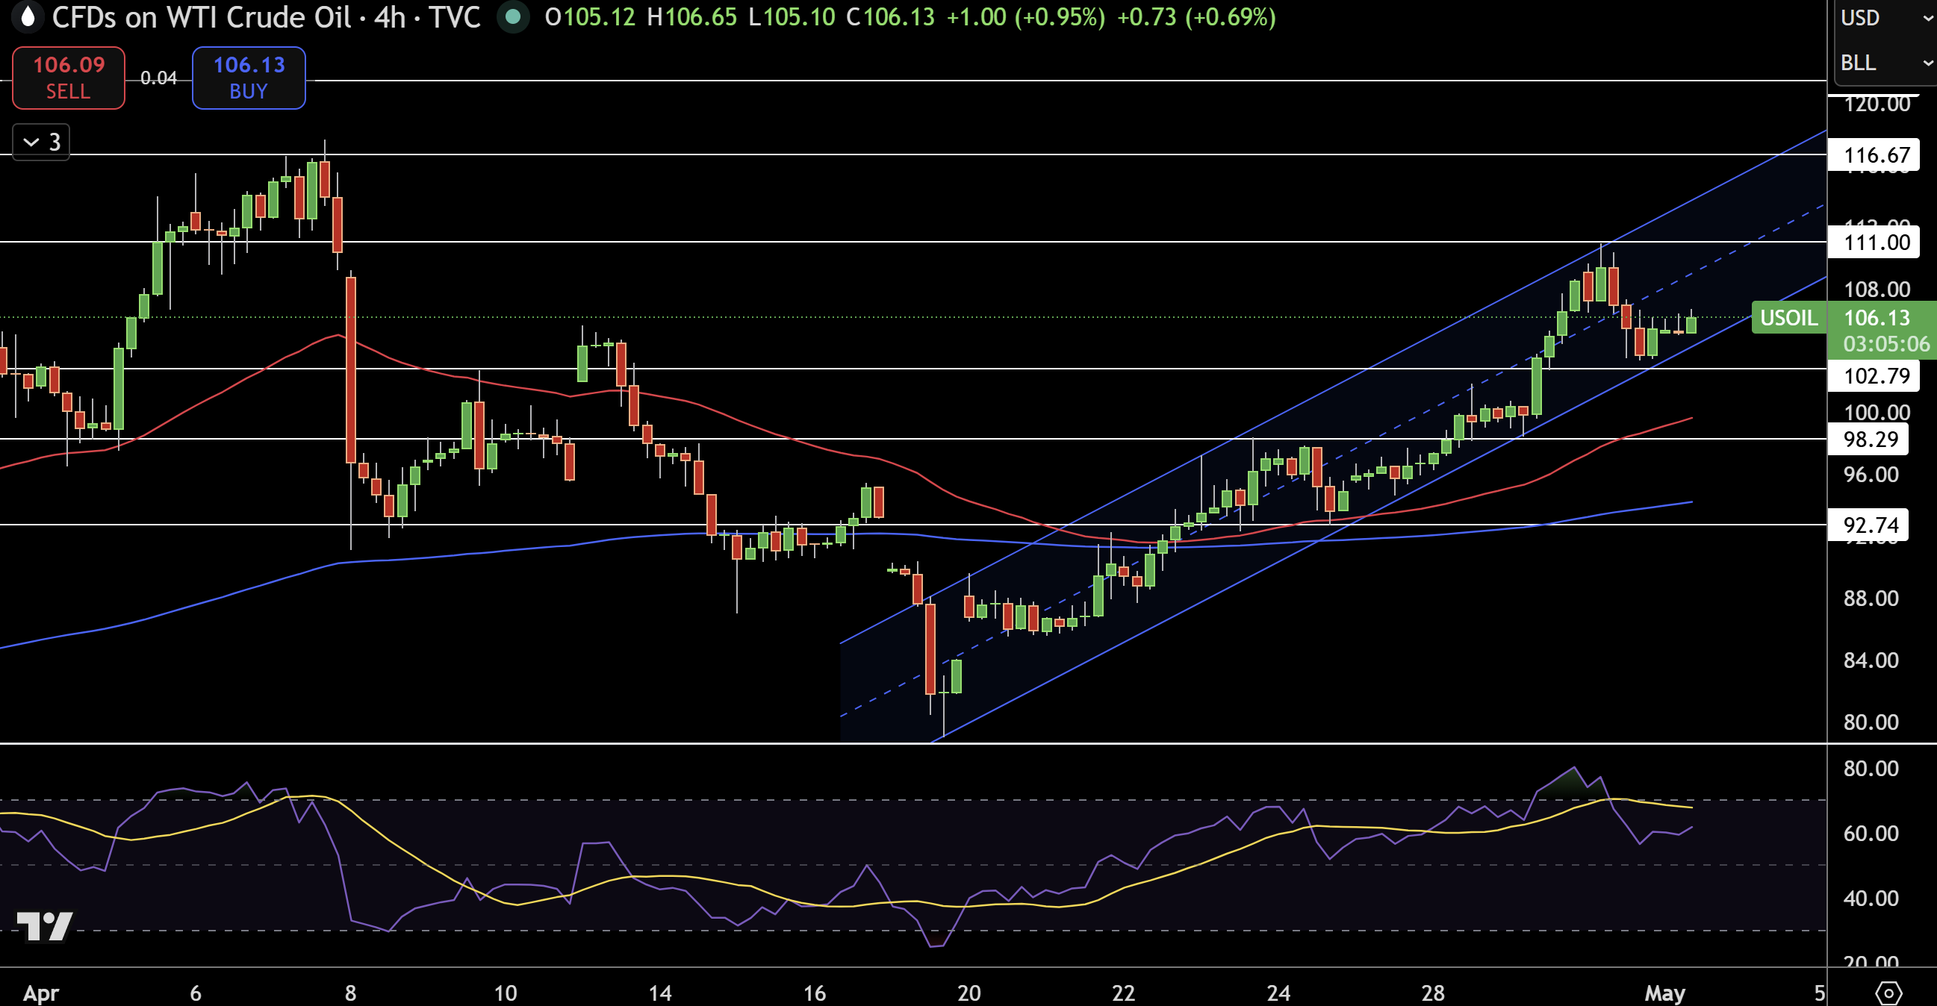Click the red 106.09 SELL button

pyautogui.click(x=69, y=78)
